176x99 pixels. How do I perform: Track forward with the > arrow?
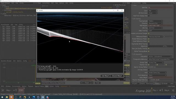92,83
